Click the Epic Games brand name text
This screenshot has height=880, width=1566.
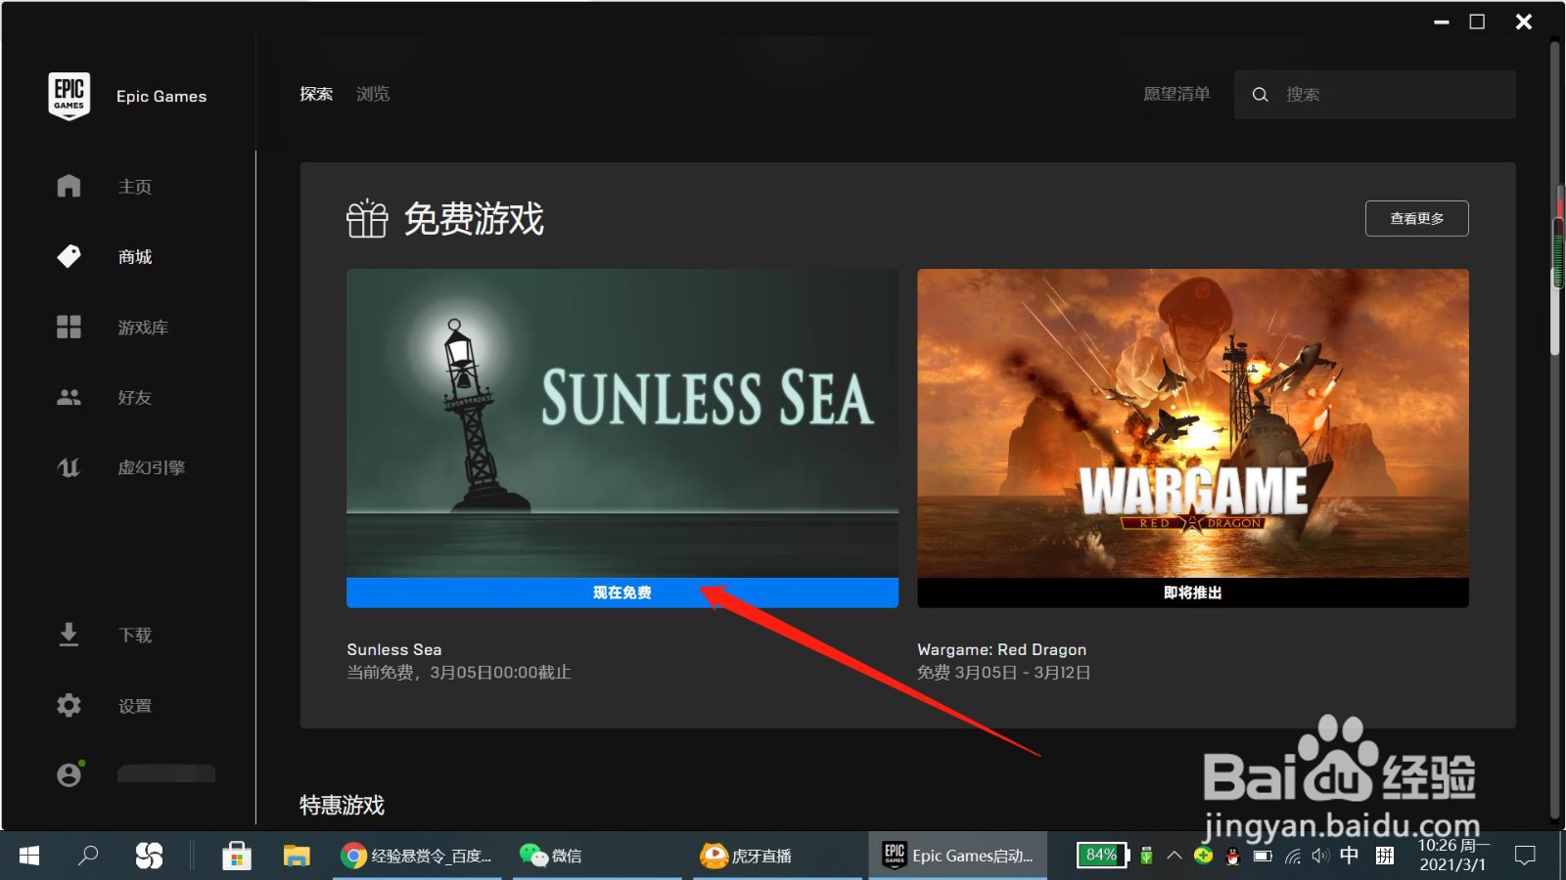click(161, 96)
